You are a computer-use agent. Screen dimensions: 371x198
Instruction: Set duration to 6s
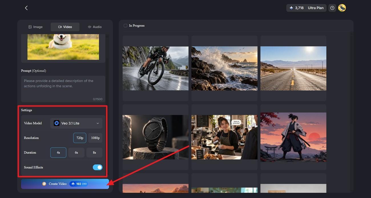tap(76, 152)
